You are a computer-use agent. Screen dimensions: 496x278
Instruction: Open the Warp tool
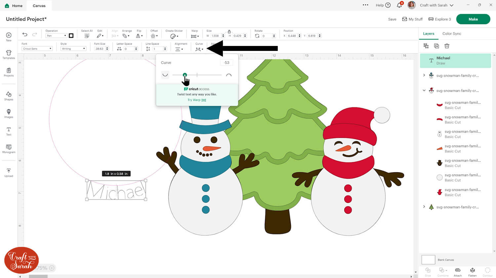(195, 36)
